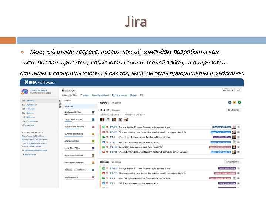
Task: Toggle the Server quick filter
Action: tap(133, 95)
